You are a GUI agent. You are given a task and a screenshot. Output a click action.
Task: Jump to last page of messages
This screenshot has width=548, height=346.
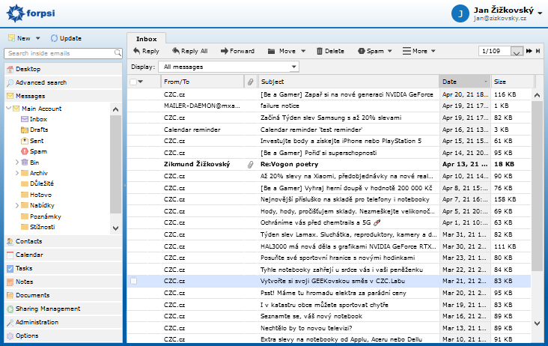(538, 51)
